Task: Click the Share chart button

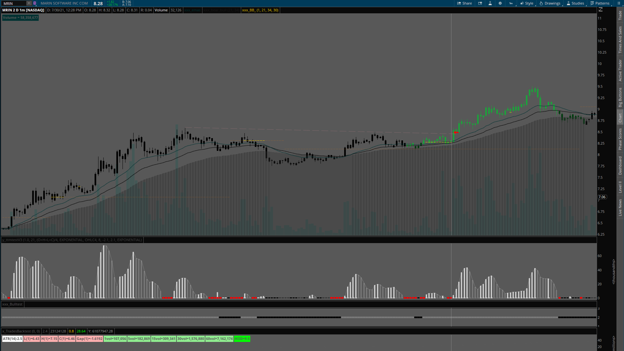Action: (464, 3)
